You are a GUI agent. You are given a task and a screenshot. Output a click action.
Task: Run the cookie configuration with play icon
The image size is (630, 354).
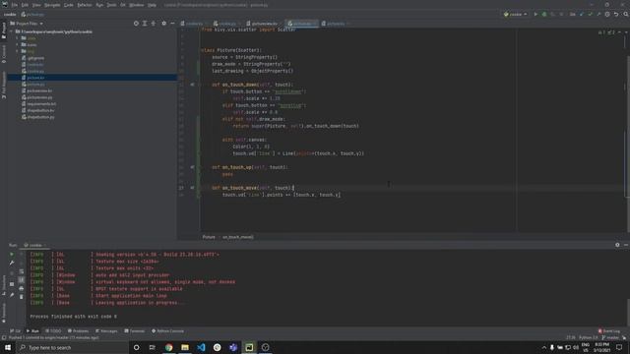535,14
